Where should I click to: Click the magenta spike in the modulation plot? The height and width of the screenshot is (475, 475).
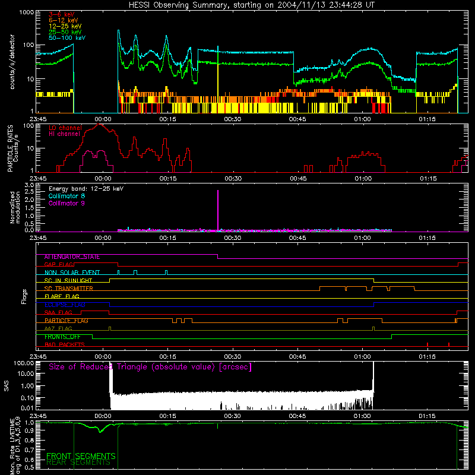[x=218, y=211]
